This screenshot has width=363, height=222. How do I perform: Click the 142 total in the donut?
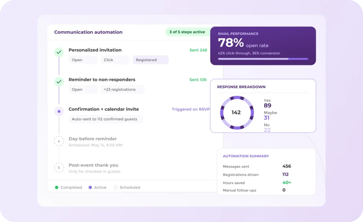236,112
